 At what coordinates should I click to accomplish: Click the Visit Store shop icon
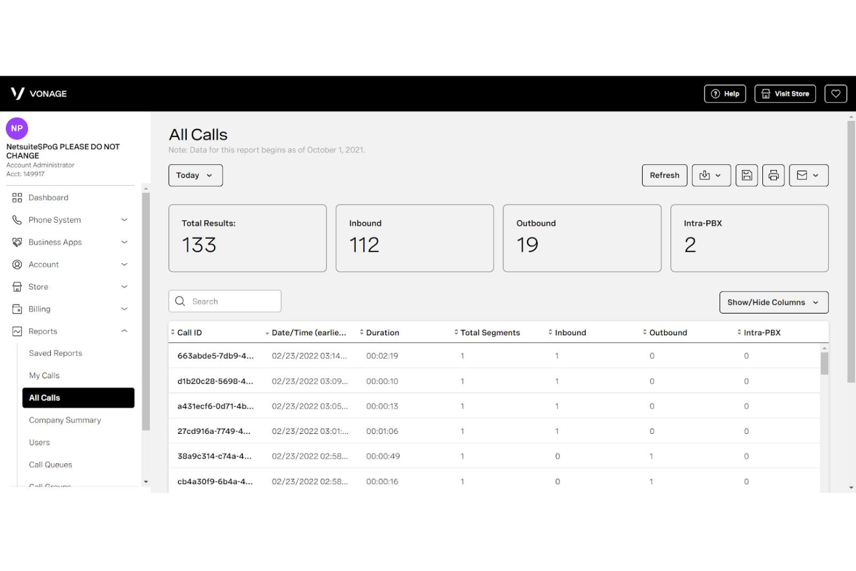766,94
